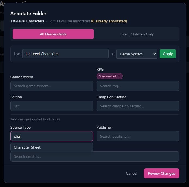Remove the Shadowdark RPG tag
189x187 pixels.
click(x=119, y=76)
